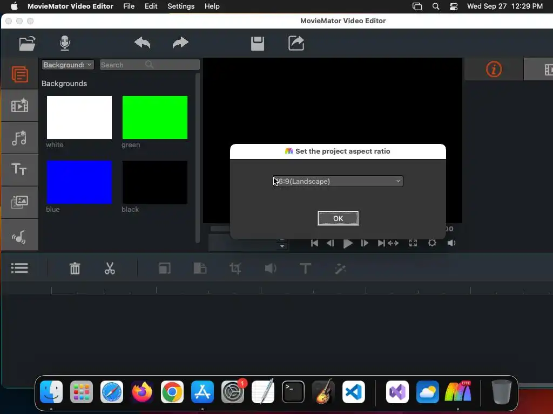553x414 pixels.
Task: Open the media library sidebar tab
Action: point(20,74)
